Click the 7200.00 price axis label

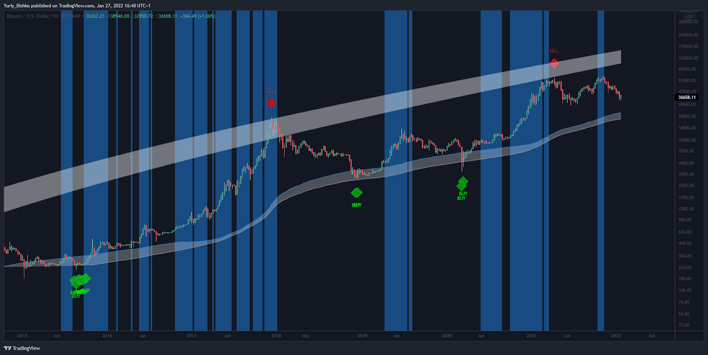(x=686, y=151)
